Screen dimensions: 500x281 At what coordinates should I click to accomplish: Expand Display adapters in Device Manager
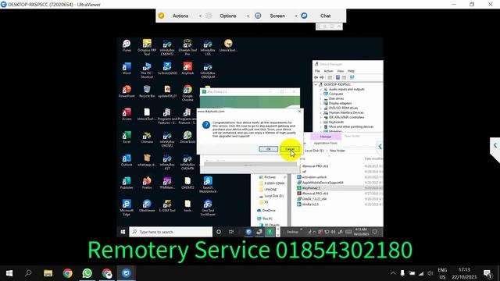(x=321, y=103)
